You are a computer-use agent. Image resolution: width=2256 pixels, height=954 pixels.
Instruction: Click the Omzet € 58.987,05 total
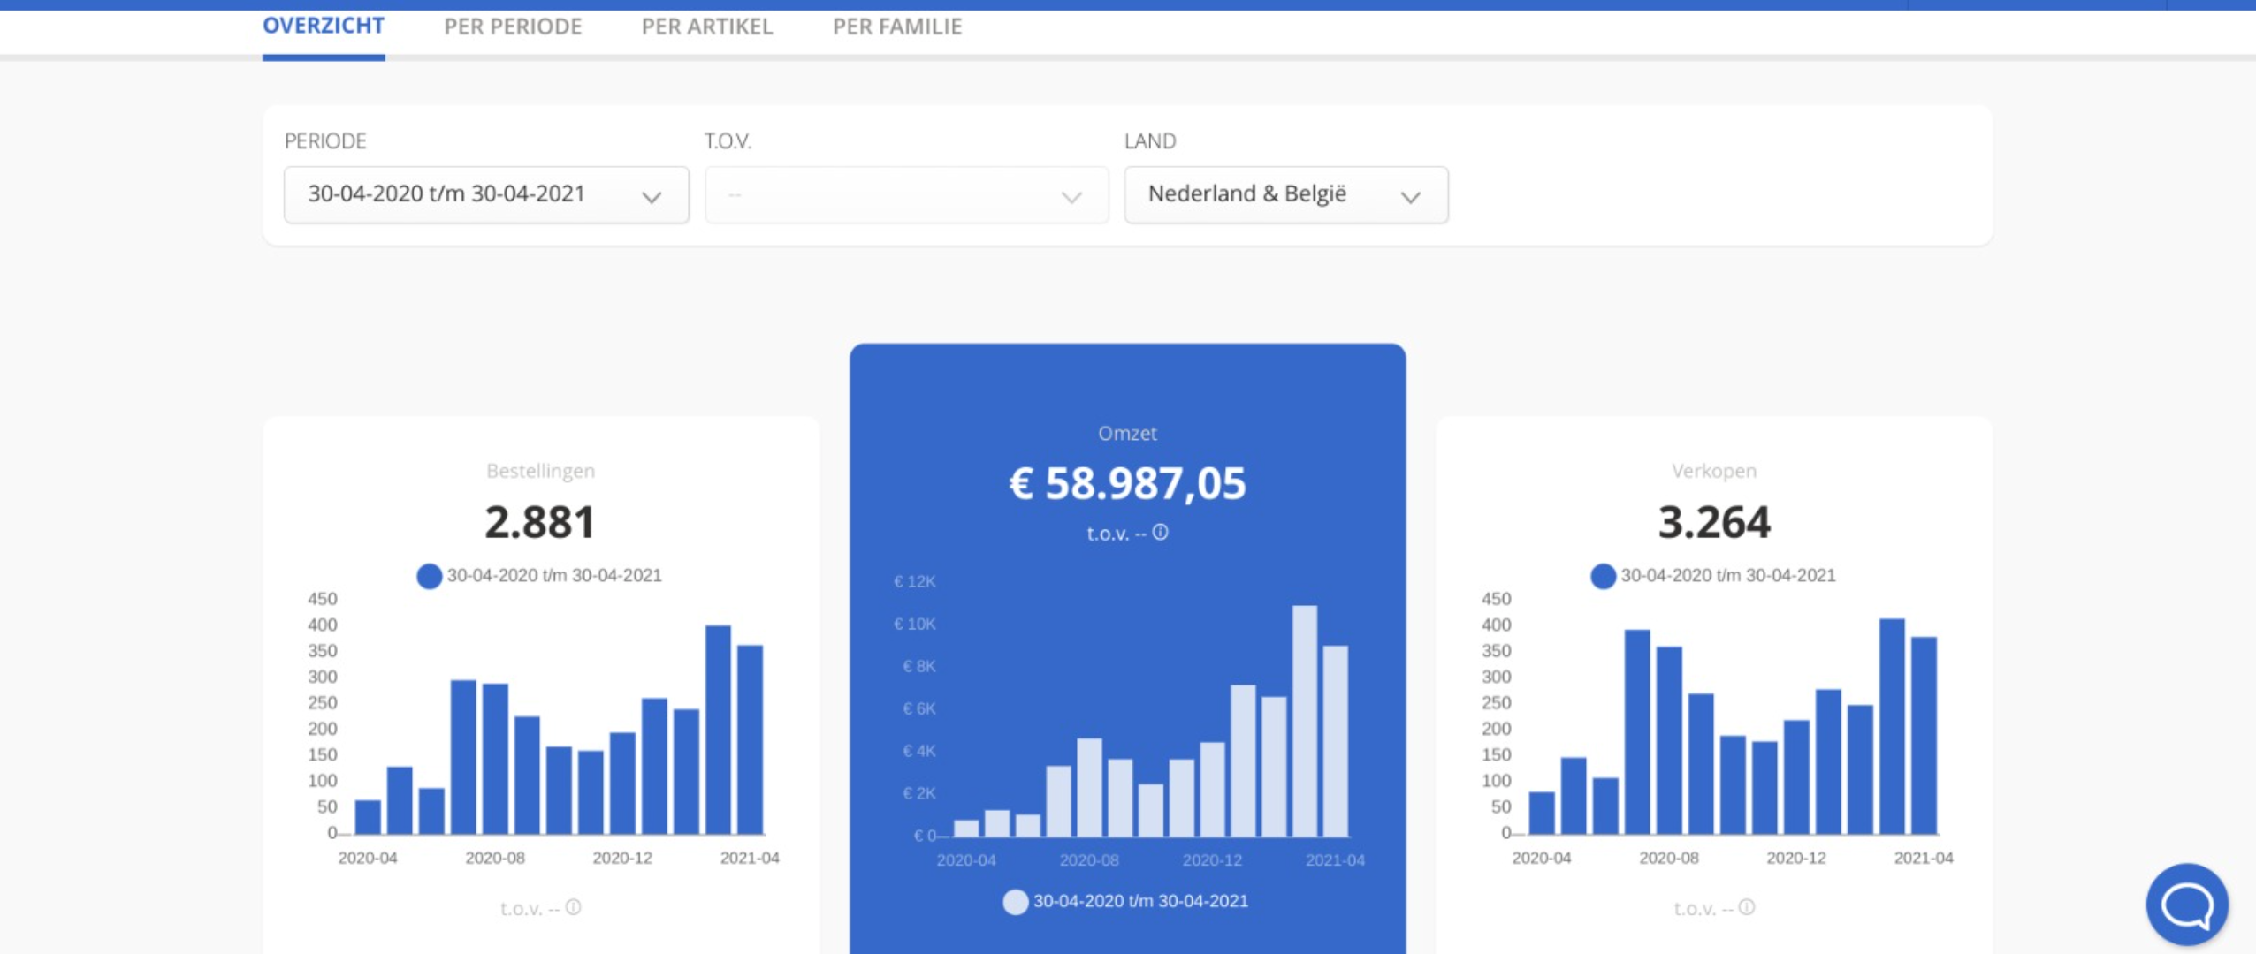pos(1127,483)
